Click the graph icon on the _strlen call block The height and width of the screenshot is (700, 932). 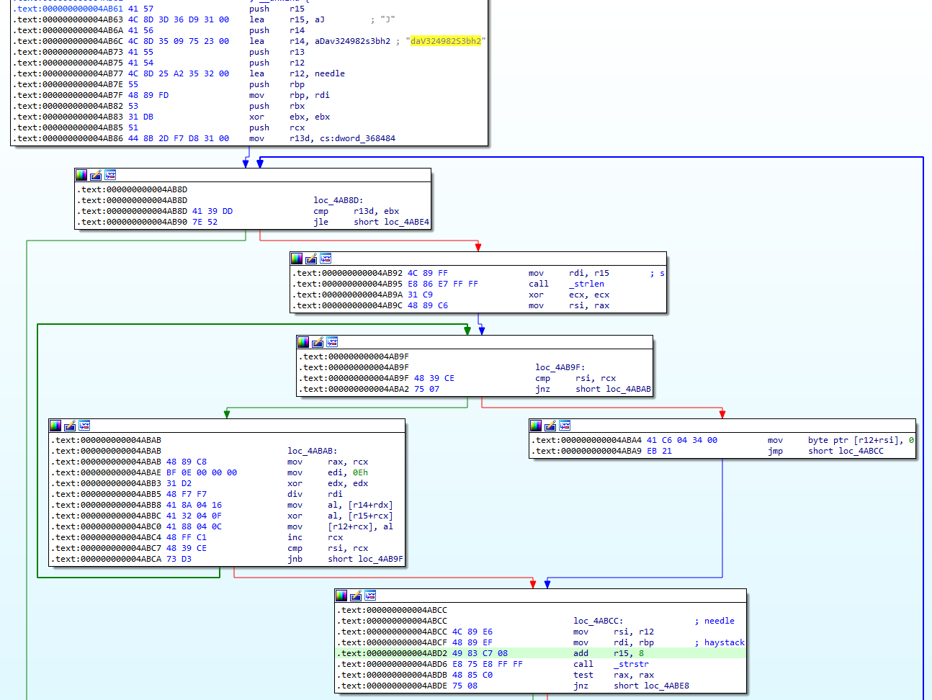pos(326,259)
